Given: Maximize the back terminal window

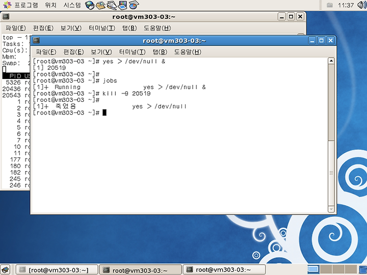Looking at the screenshot, I should pyautogui.click(x=291, y=17).
